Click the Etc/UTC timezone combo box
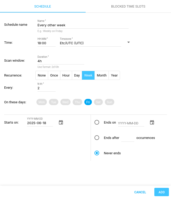The image size is (171, 198). [90, 43]
